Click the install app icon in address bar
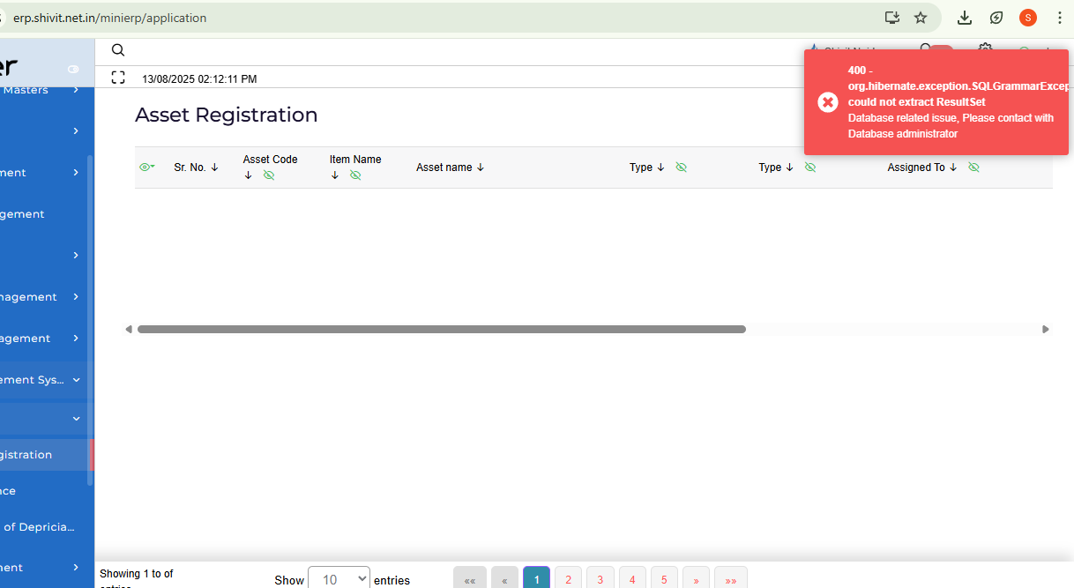1074x588 pixels. point(892,18)
